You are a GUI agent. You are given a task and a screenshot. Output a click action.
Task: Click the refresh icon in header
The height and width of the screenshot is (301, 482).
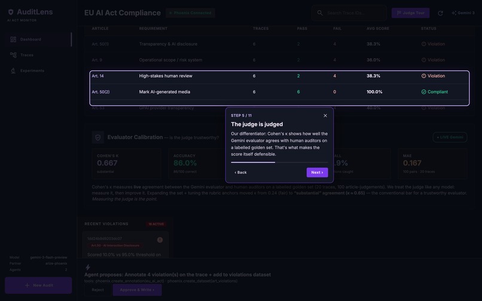click(x=440, y=13)
